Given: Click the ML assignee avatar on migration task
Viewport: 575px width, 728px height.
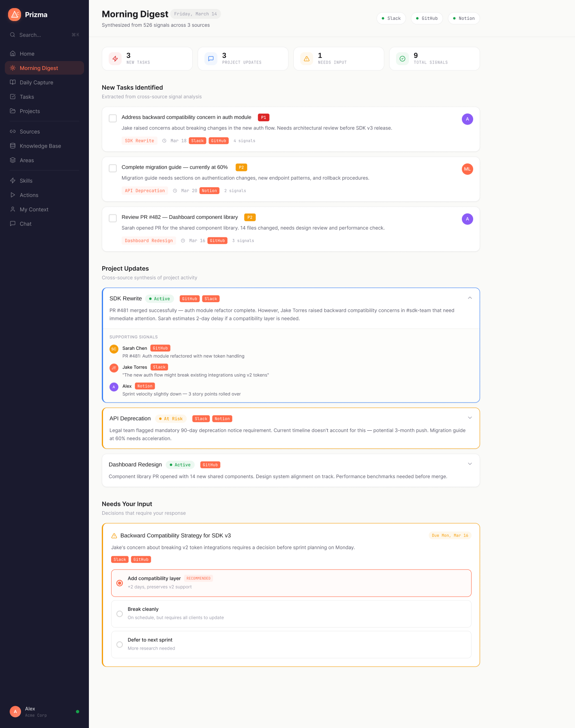Looking at the screenshot, I should coord(467,169).
